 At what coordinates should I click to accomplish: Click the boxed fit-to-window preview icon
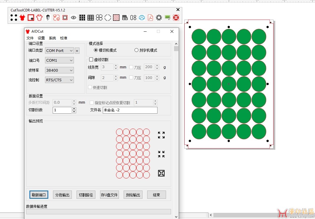point(161,173)
